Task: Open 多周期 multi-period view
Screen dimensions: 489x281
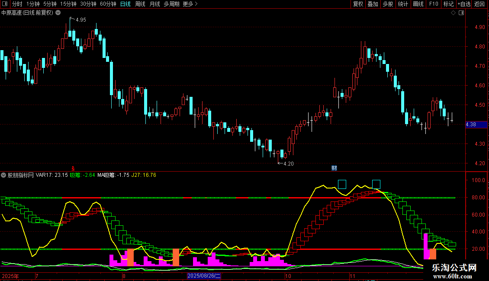Action: (171, 4)
